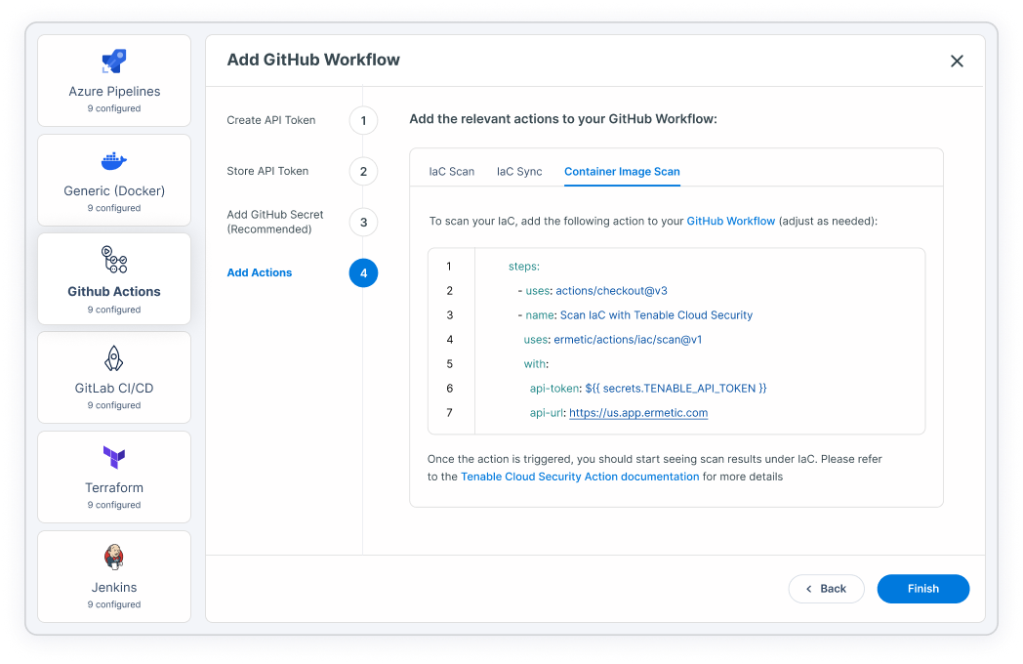Click the Finish button
Image resolution: width=1023 pixels, height=664 pixels.
923,589
